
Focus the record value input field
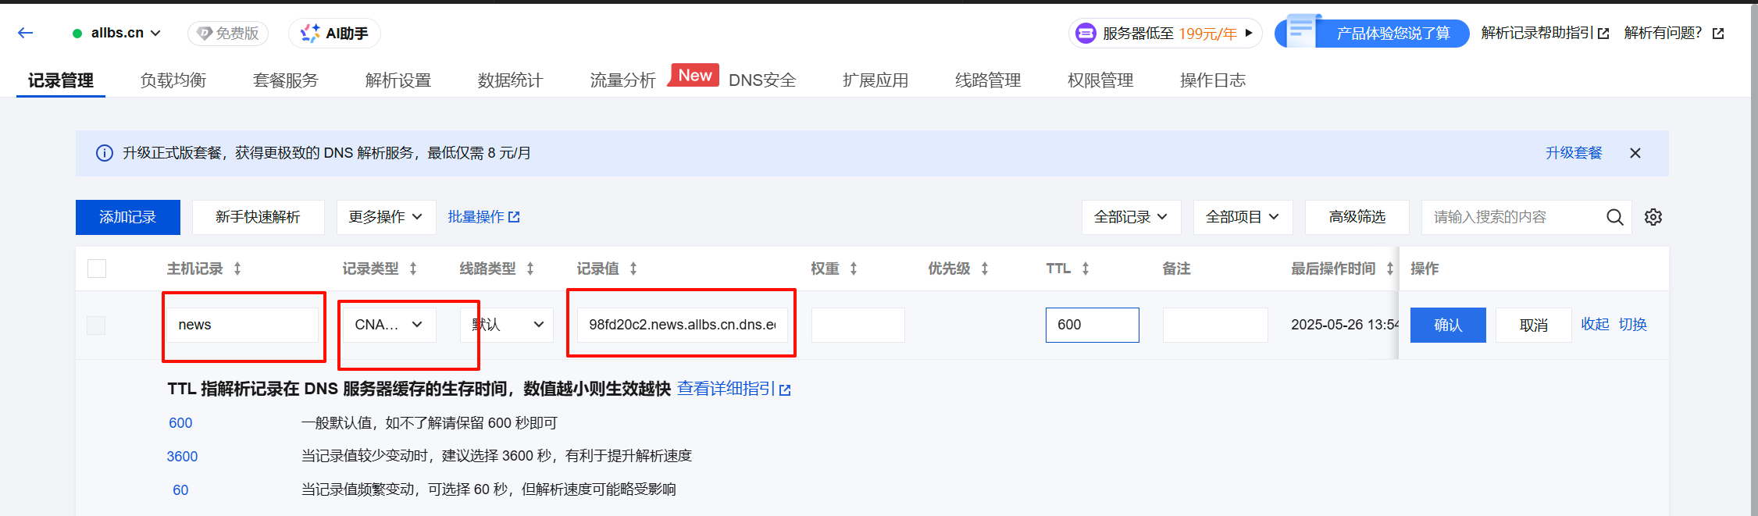[683, 325]
